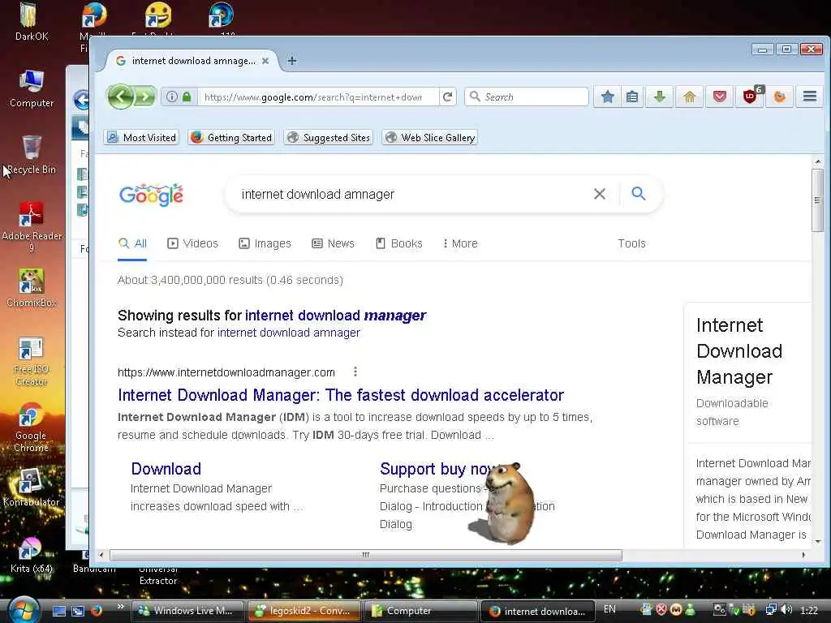Screen dimensions: 831x623
Task: Open Internet Download Manager fastest accelerator result
Action: click(341, 395)
